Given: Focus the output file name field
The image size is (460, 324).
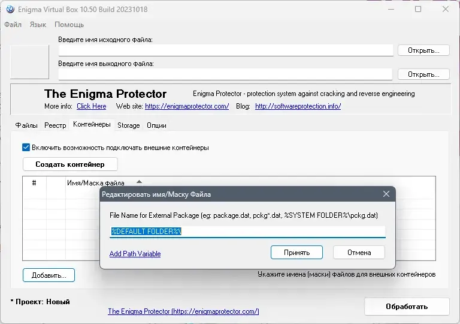Looking at the screenshot, I should point(225,74).
